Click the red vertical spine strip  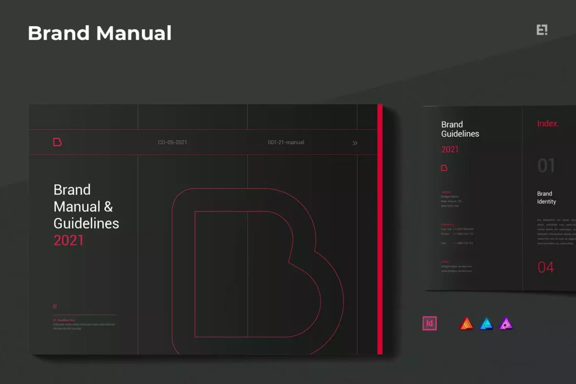pos(380,229)
